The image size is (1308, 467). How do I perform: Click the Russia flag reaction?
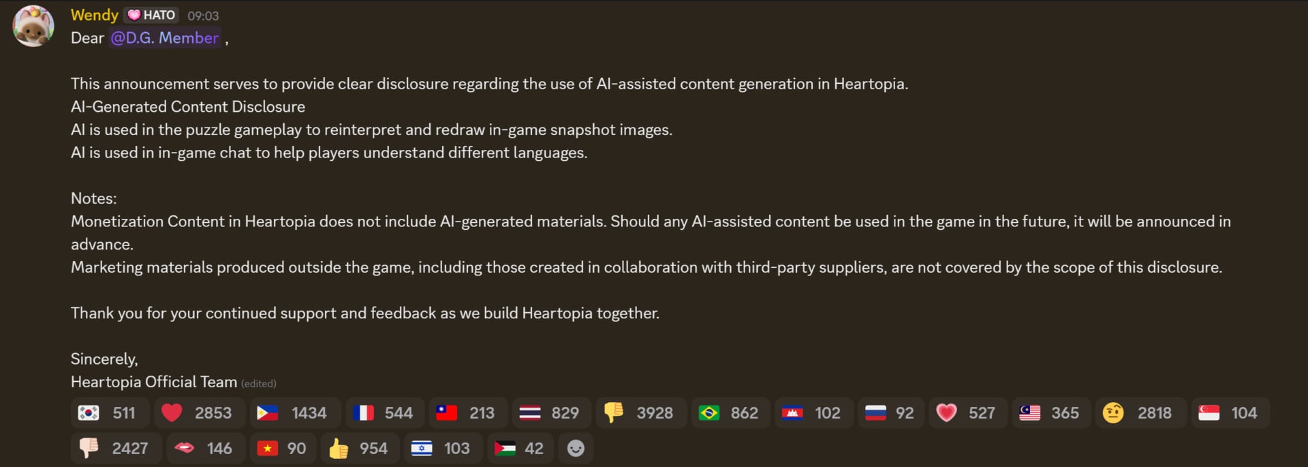tap(890, 412)
